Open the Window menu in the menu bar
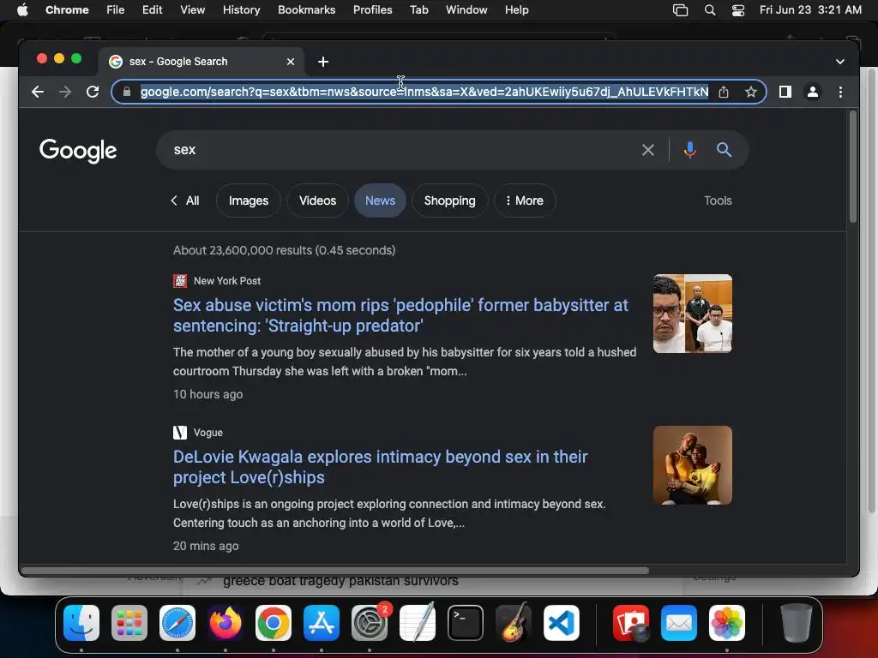This screenshot has width=878, height=658. (x=466, y=10)
